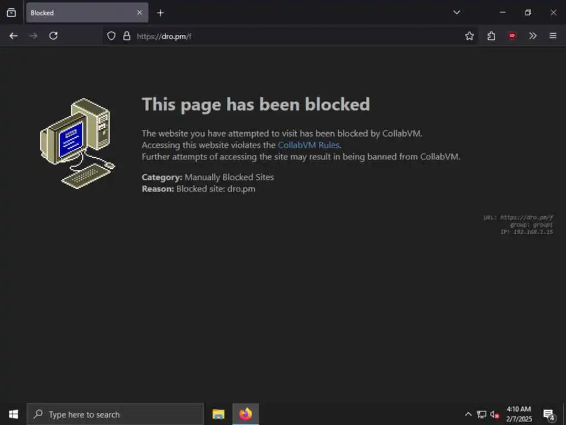Open uBlock Origin extension icon

pos(512,36)
